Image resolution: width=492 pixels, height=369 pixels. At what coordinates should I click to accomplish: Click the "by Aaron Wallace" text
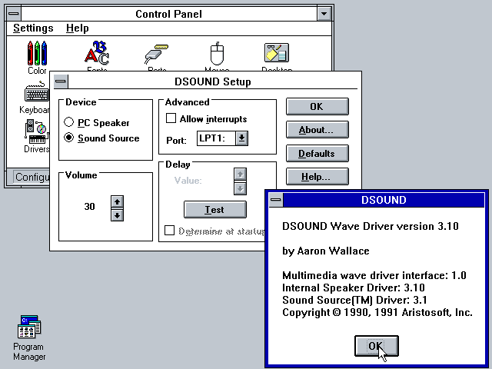(326, 251)
